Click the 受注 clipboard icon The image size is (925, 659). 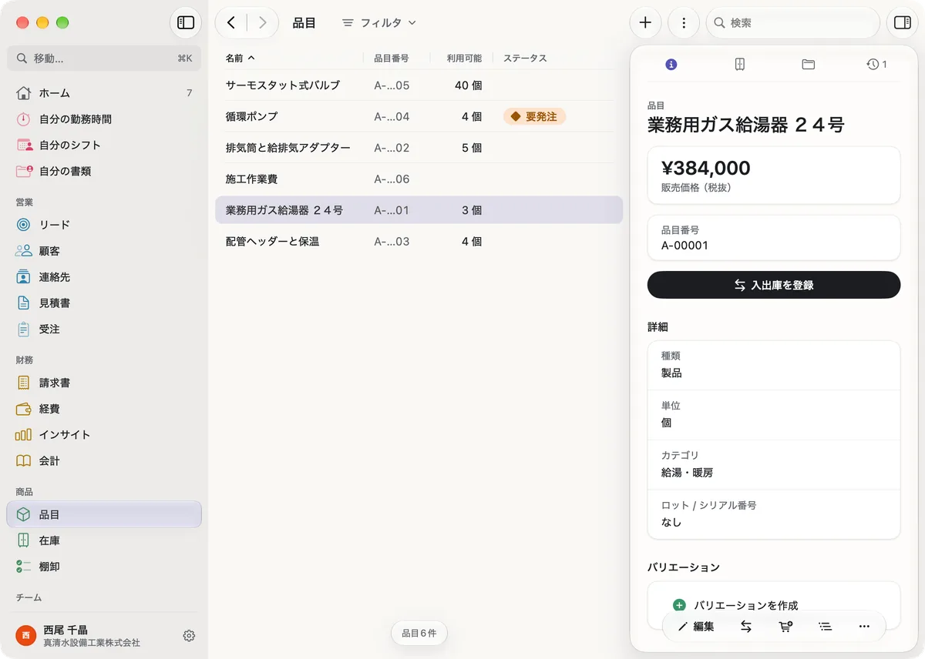(24, 329)
